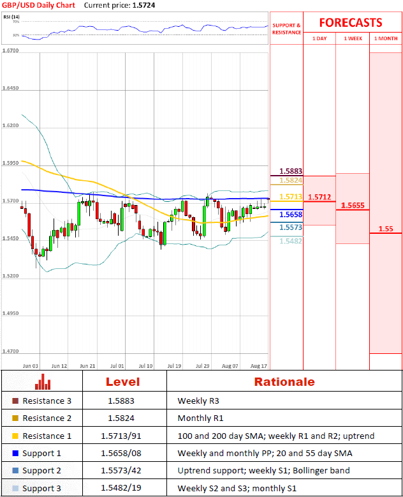
Task: Click the Resistance 3 brown color swatch
Action: (x=15, y=401)
